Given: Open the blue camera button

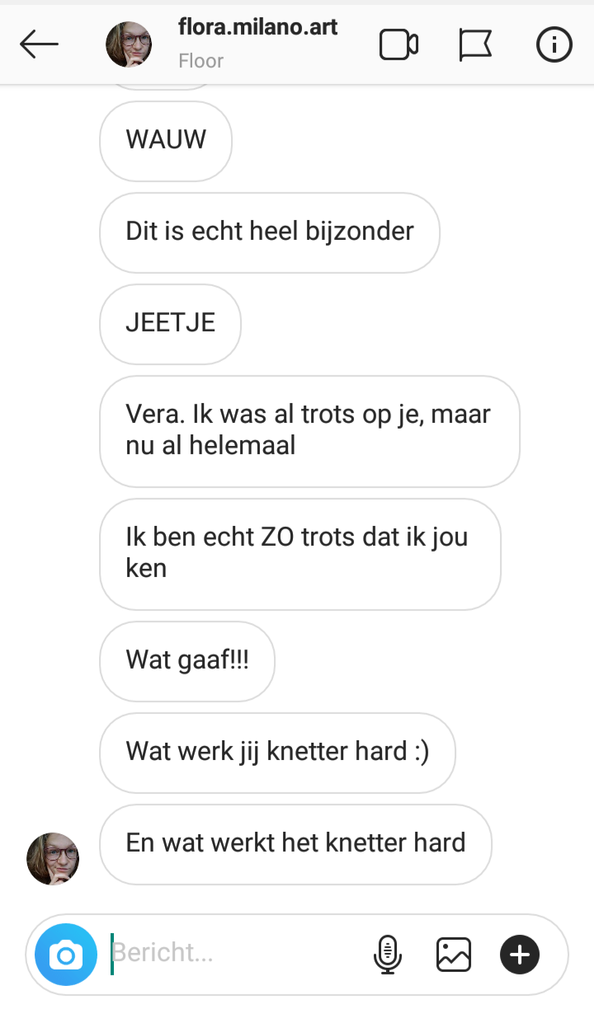Looking at the screenshot, I should tap(66, 955).
